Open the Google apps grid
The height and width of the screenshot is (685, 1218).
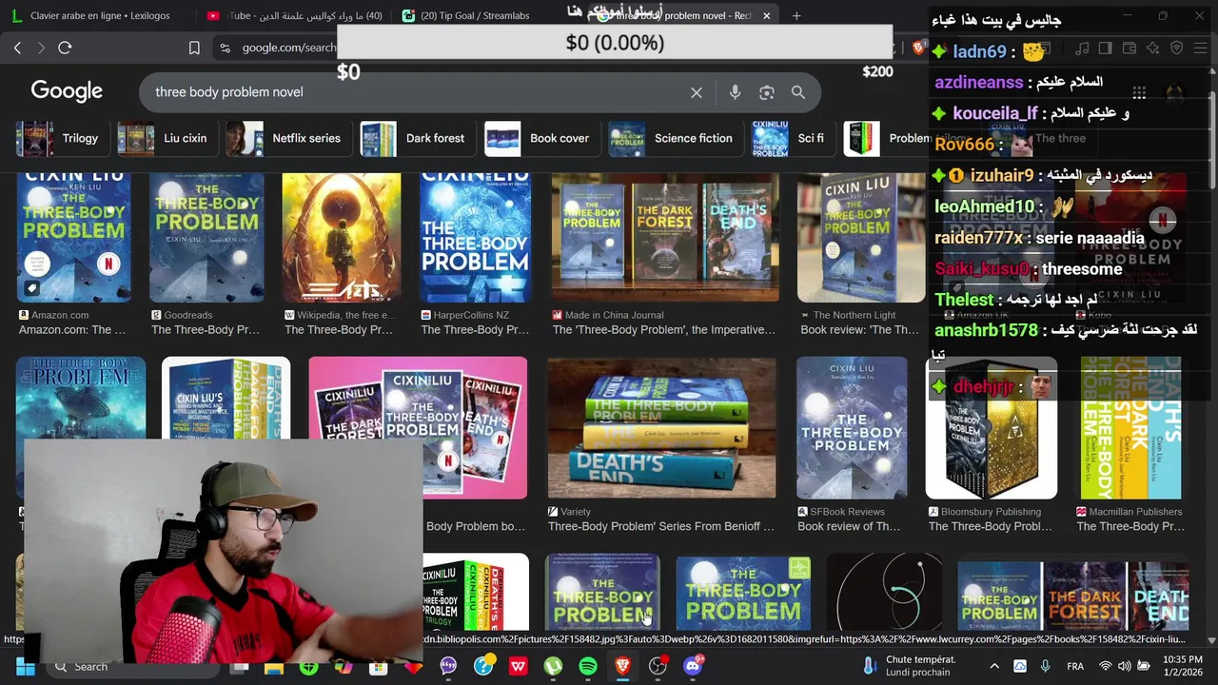(1139, 92)
